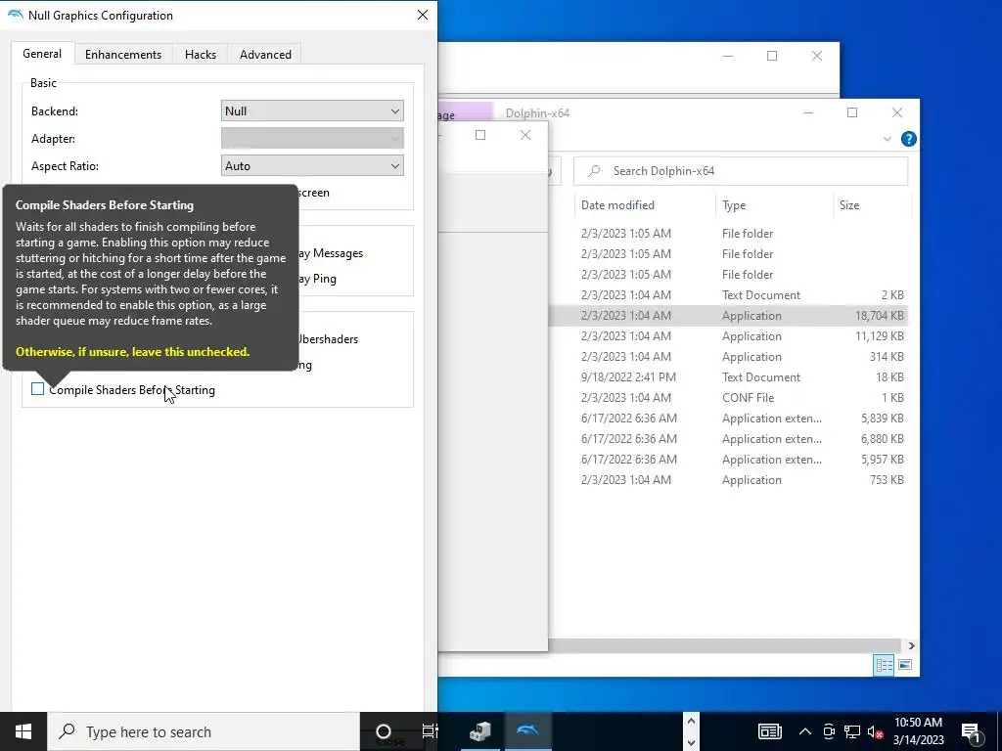Click the Dolphin-x64 Explorer window title

pos(537,113)
